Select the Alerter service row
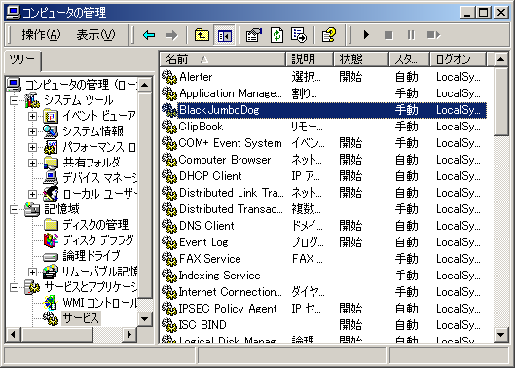The width and height of the screenshot is (515, 368). [323, 77]
